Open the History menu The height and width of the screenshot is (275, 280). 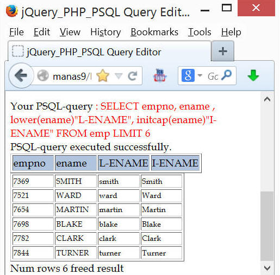tap(105, 32)
